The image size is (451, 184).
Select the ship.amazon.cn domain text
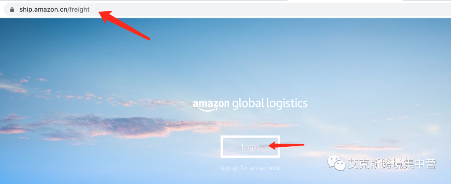pos(43,10)
